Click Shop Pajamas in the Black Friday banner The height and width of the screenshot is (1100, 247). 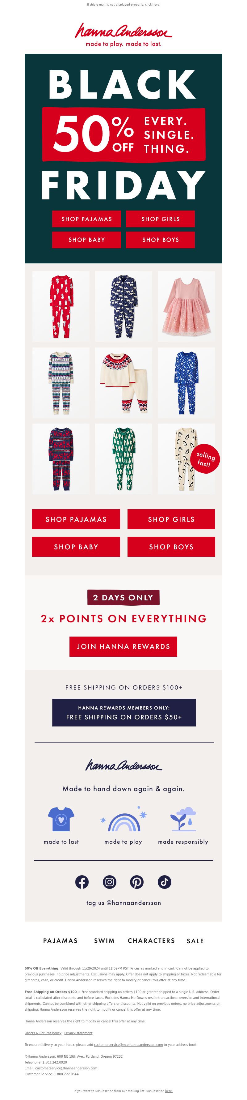click(86, 219)
